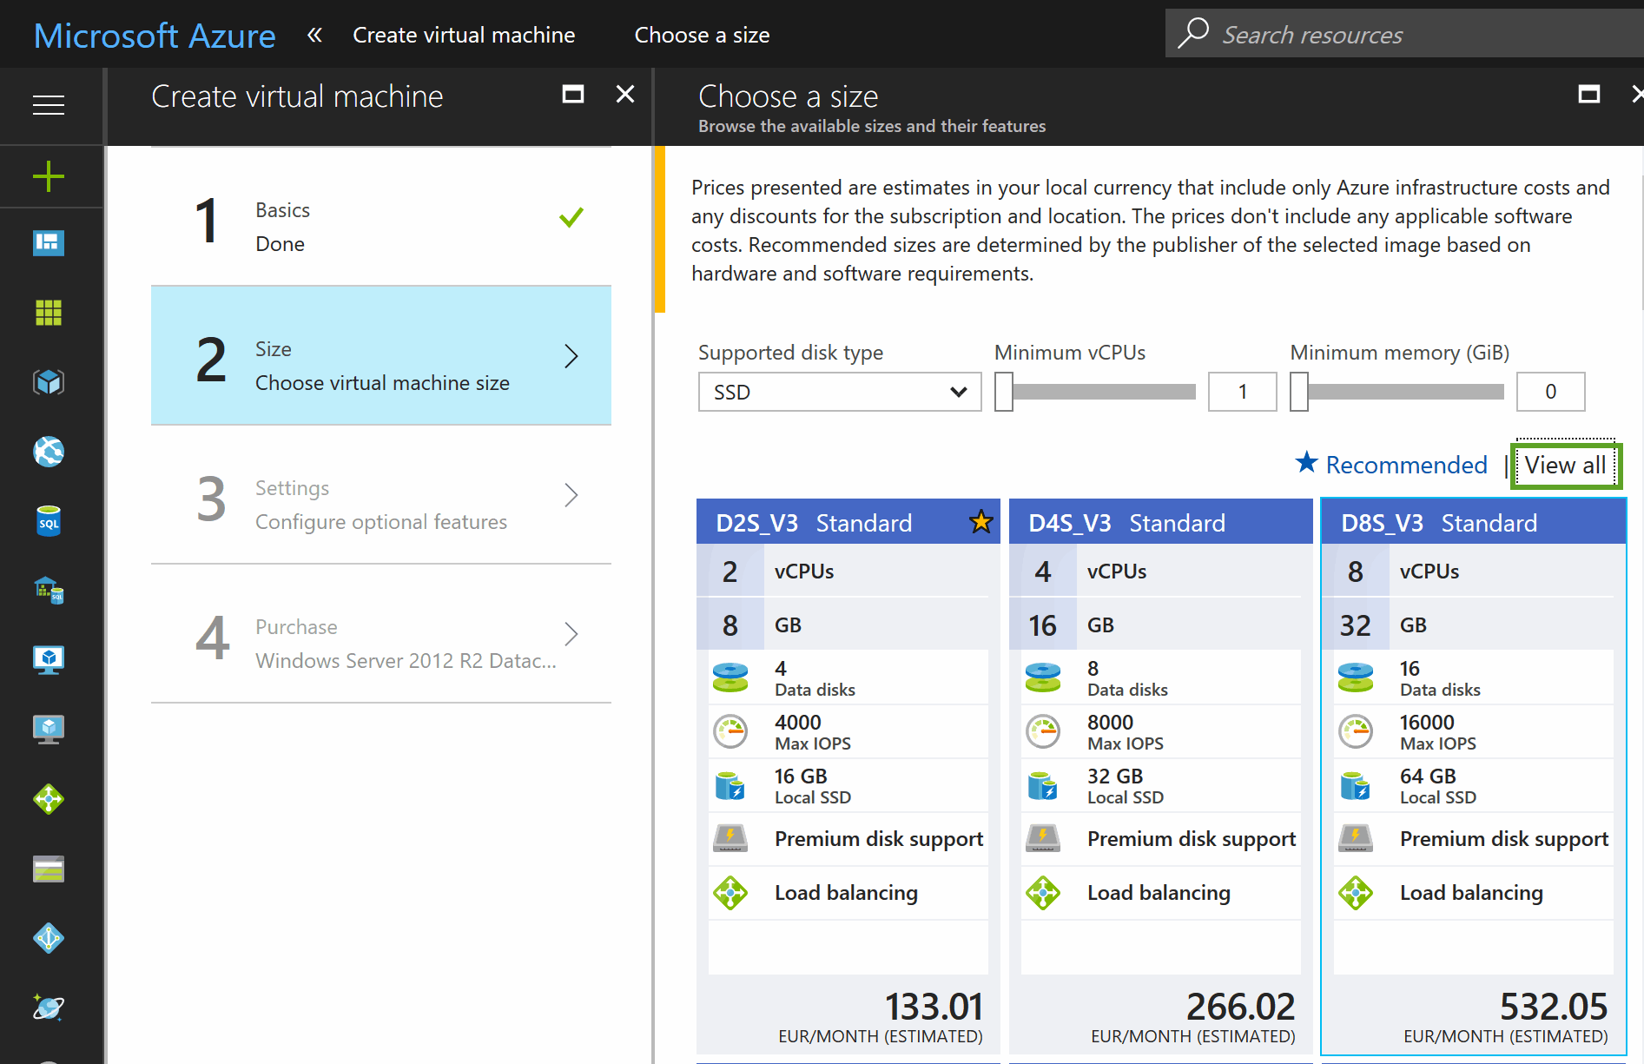Click Choose a size breadcrumb
This screenshot has width=1644, height=1064.
coord(702,35)
